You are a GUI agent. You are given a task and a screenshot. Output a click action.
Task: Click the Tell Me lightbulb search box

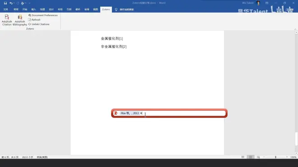point(125,9)
